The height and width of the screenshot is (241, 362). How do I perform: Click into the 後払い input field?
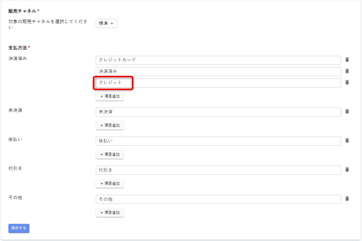[x=218, y=141]
